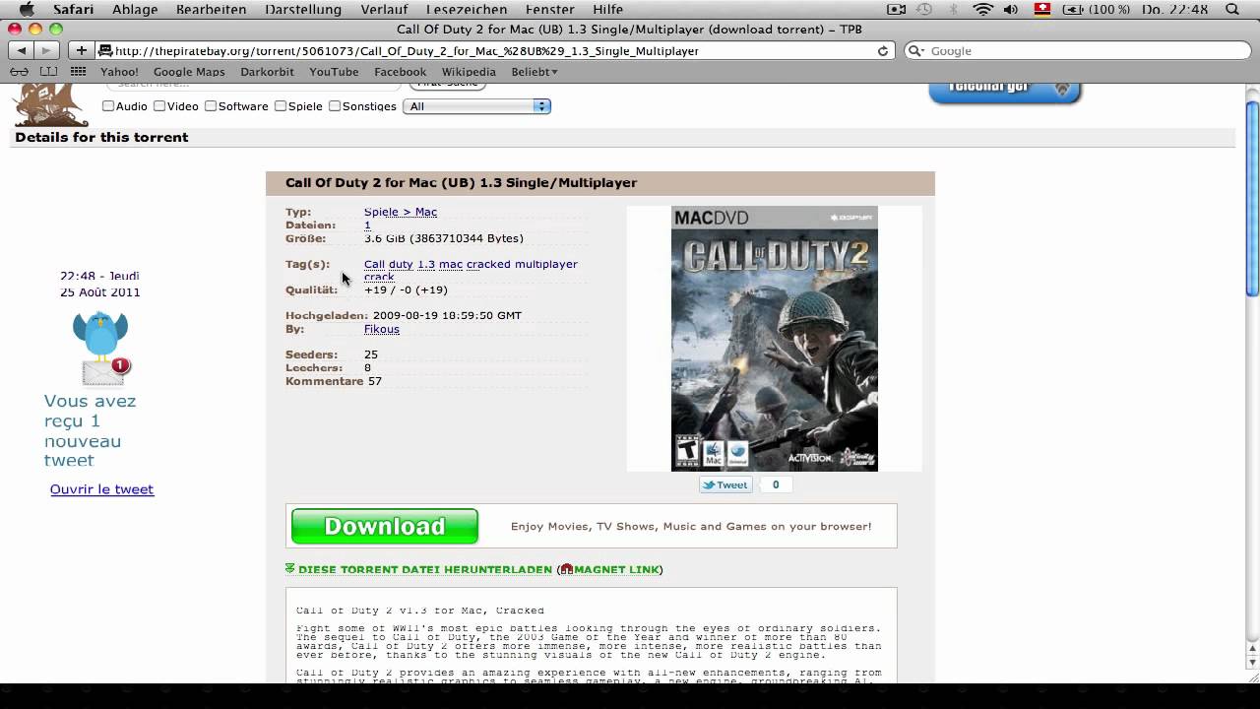Tick the Software checkbox
Viewport: 1260px width, 709px height.
211,106
